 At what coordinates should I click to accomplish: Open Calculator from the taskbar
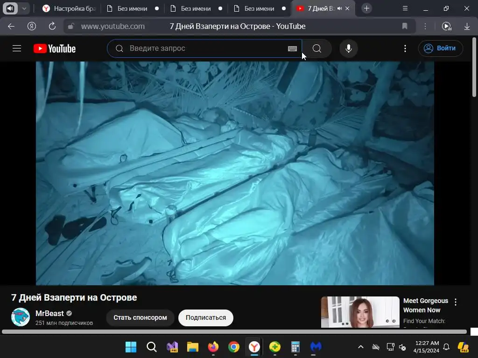295,347
